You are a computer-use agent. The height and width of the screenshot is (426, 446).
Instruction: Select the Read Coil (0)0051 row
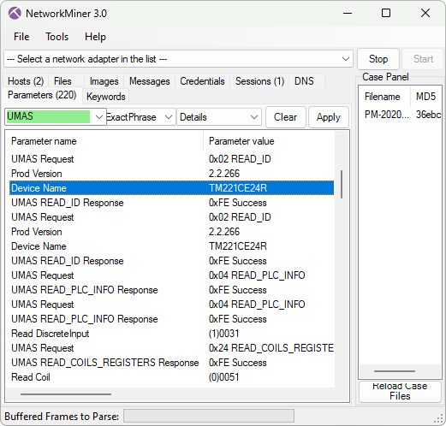(x=171, y=377)
